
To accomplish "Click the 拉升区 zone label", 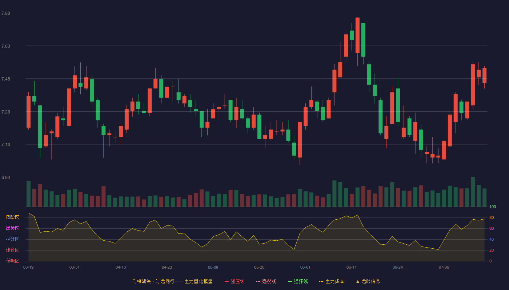I will (x=12, y=239).
